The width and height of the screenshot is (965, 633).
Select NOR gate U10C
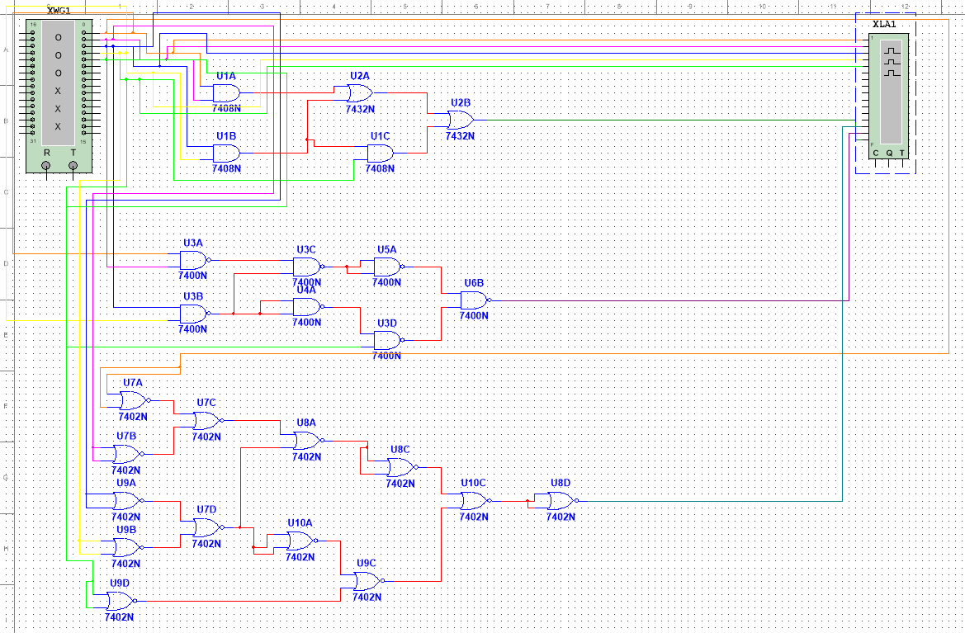(475, 501)
